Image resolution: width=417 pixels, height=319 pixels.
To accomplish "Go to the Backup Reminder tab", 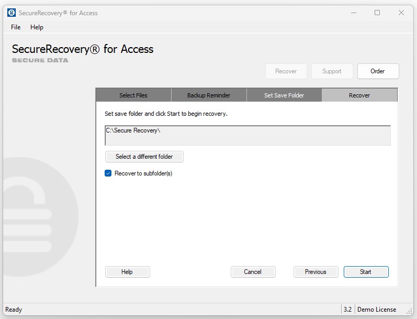I will (209, 95).
